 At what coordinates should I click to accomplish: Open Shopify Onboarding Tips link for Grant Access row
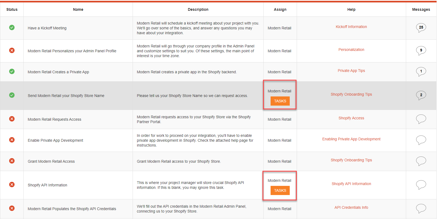pos(351,160)
